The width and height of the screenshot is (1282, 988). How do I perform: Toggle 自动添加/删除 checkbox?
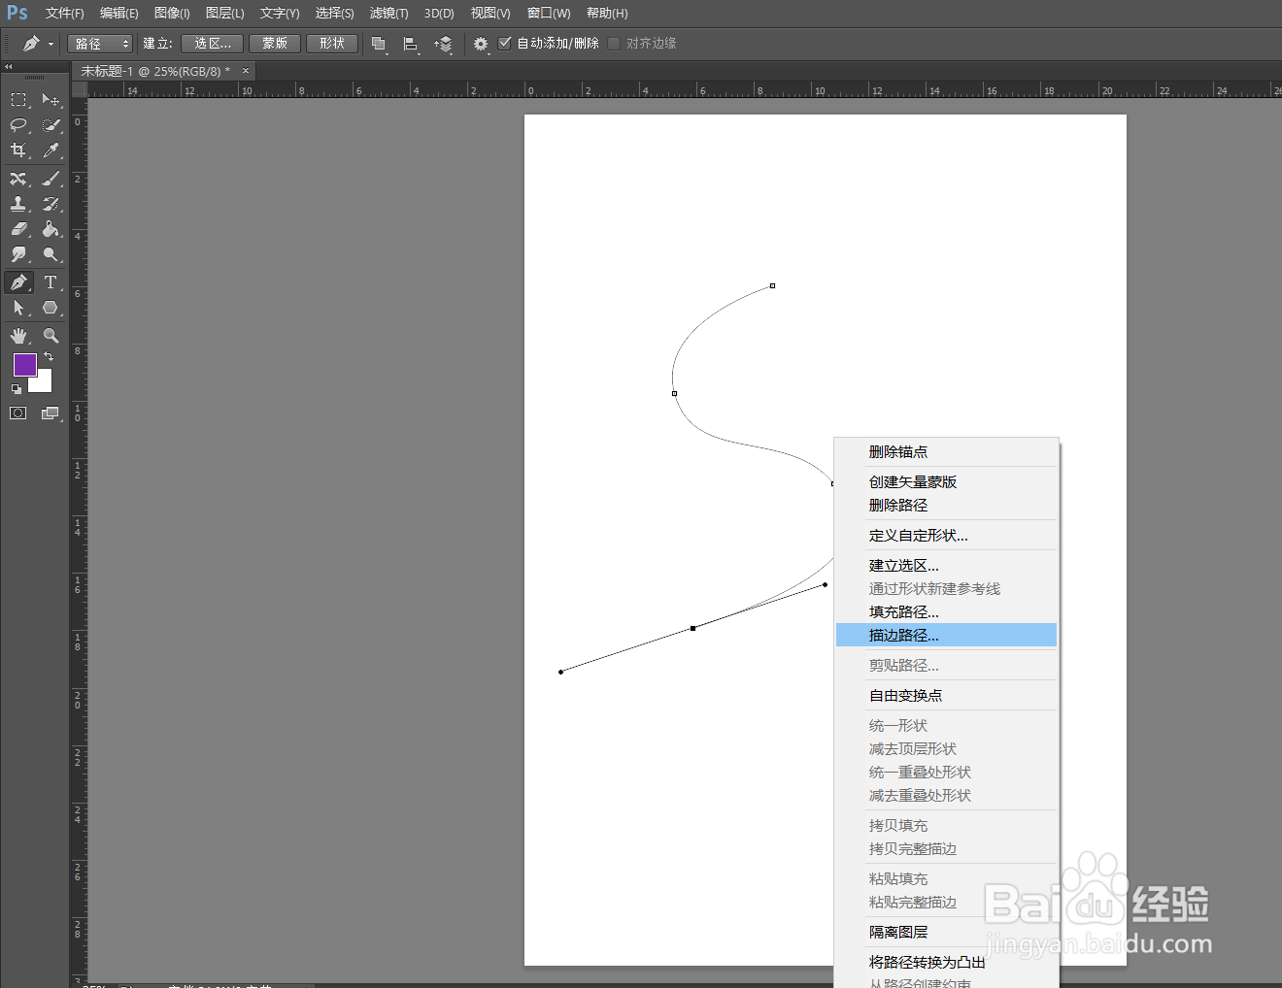[505, 43]
